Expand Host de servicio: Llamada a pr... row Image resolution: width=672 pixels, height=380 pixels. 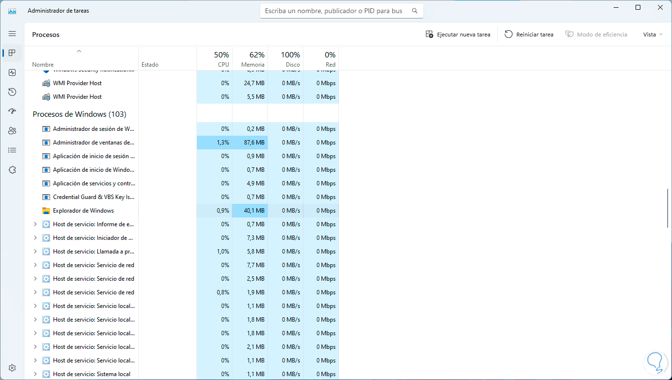[35, 252]
